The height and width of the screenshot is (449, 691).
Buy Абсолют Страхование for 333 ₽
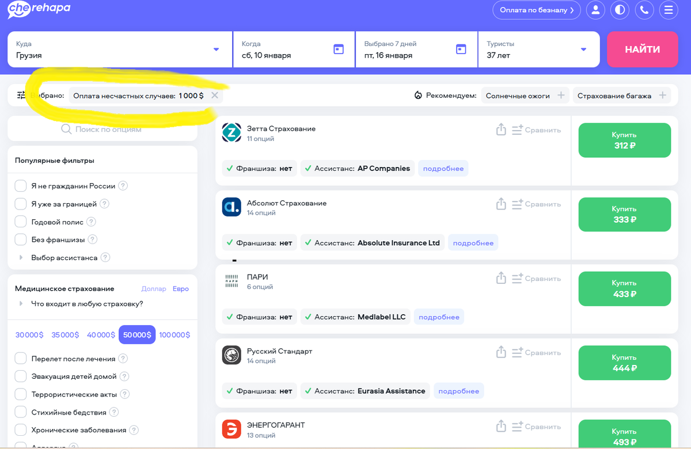pyautogui.click(x=625, y=214)
